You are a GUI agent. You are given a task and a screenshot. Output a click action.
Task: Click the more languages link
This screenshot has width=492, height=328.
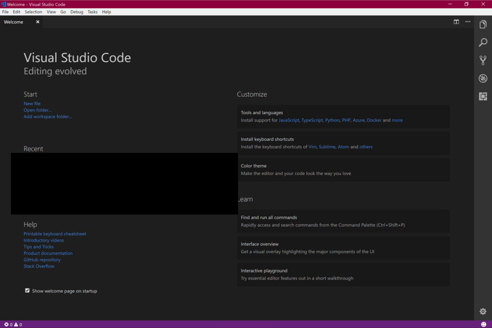coord(397,120)
